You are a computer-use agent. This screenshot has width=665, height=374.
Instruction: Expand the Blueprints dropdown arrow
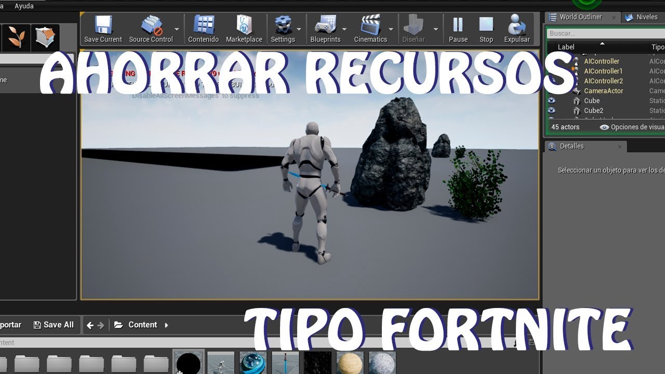point(344,30)
